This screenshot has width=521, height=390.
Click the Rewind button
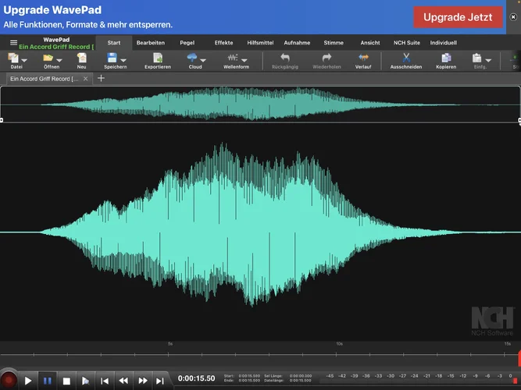(x=123, y=381)
